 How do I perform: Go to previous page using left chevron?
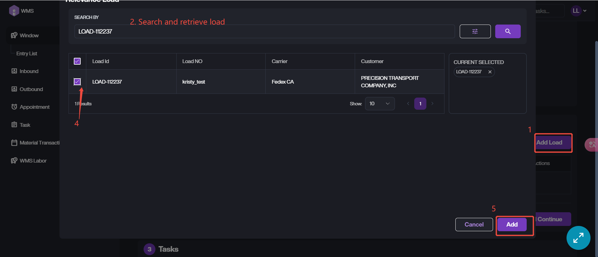(x=408, y=104)
